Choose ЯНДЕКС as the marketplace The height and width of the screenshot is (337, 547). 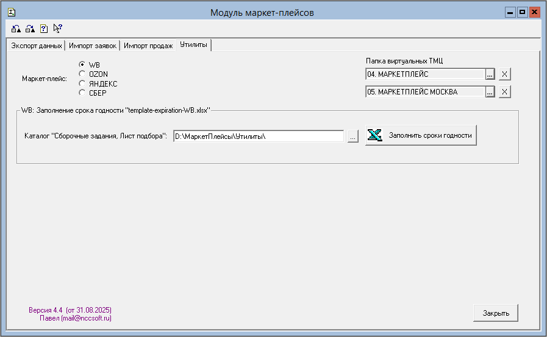click(82, 83)
